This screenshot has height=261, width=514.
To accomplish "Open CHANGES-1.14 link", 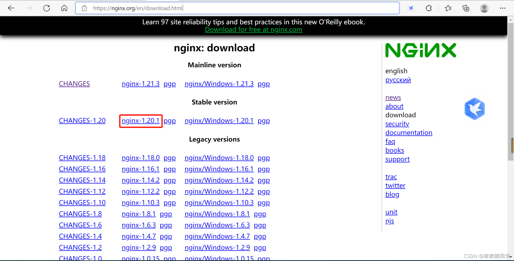I will point(82,180).
